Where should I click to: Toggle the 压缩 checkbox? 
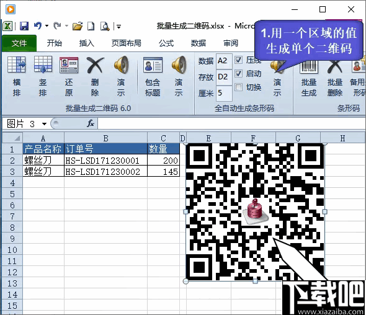[238, 60]
